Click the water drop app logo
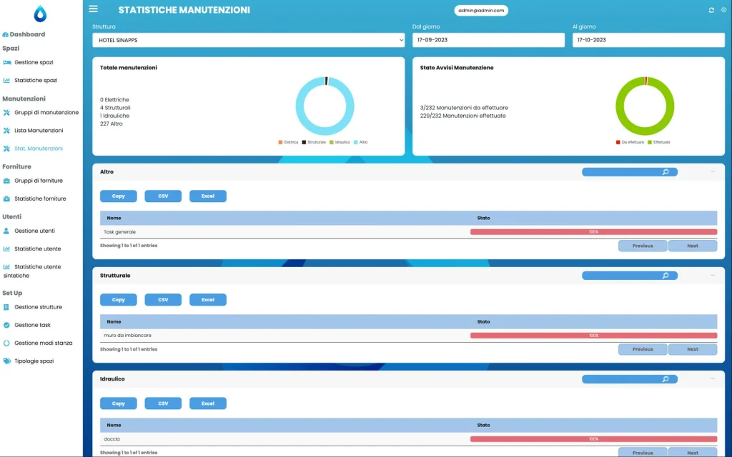This screenshot has width=732, height=457. (x=40, y=14)
